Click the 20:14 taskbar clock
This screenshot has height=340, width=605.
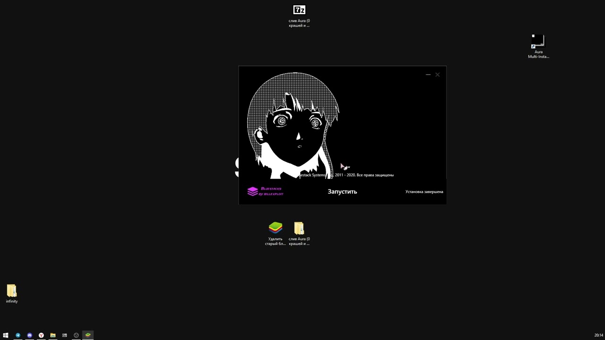pos(598,335)
